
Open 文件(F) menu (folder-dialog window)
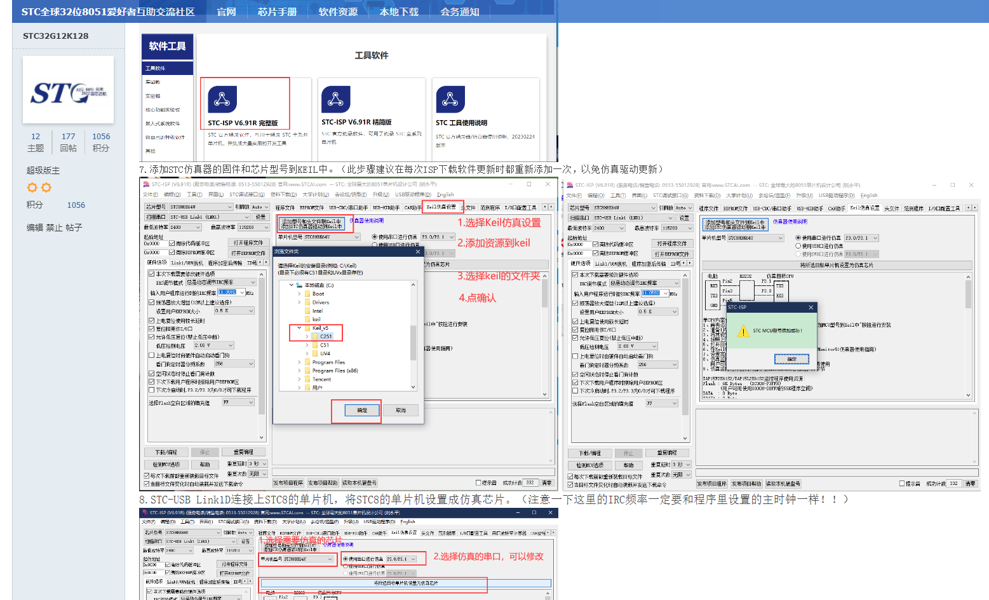point(151,194)
